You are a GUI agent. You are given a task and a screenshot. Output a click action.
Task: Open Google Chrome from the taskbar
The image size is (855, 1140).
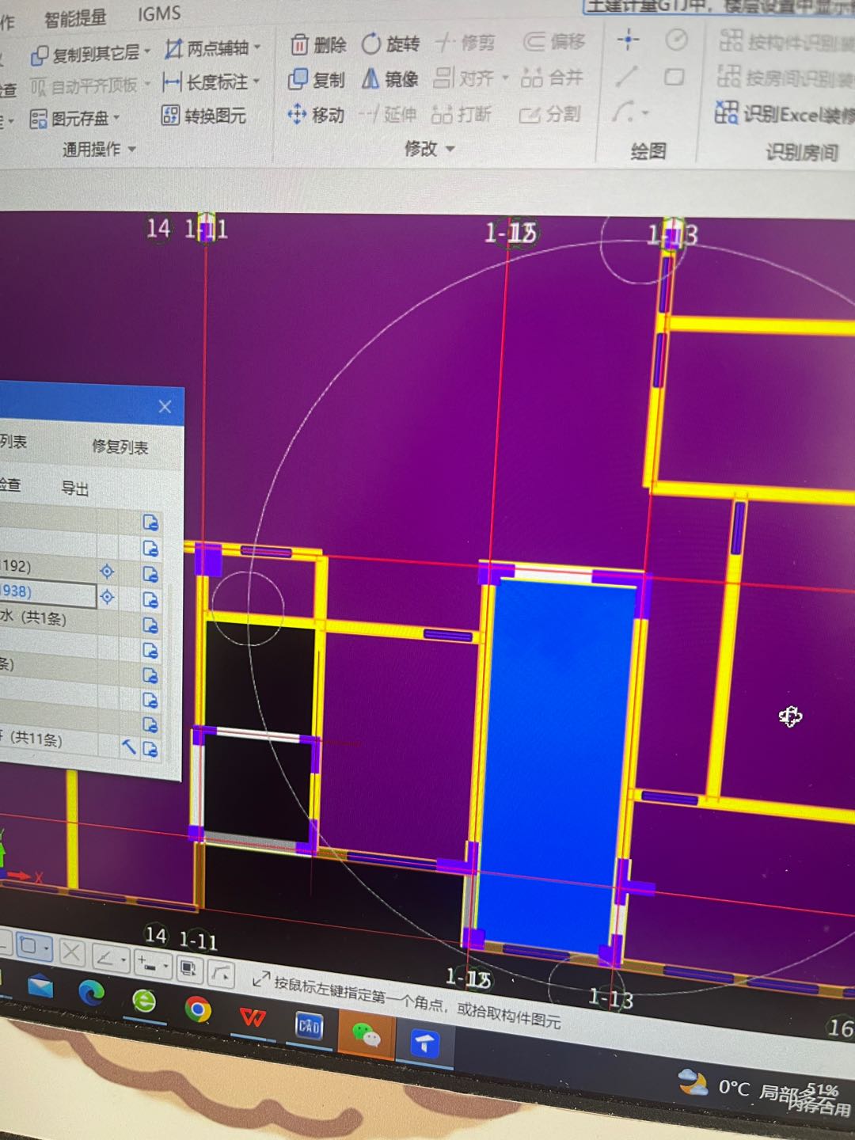point(197,1009)
